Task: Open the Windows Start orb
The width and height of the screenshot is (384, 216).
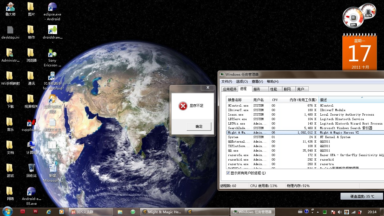Action: click(7, 211)
